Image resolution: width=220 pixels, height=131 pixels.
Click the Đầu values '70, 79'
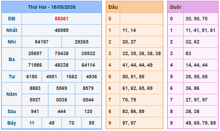pos(129,100)
